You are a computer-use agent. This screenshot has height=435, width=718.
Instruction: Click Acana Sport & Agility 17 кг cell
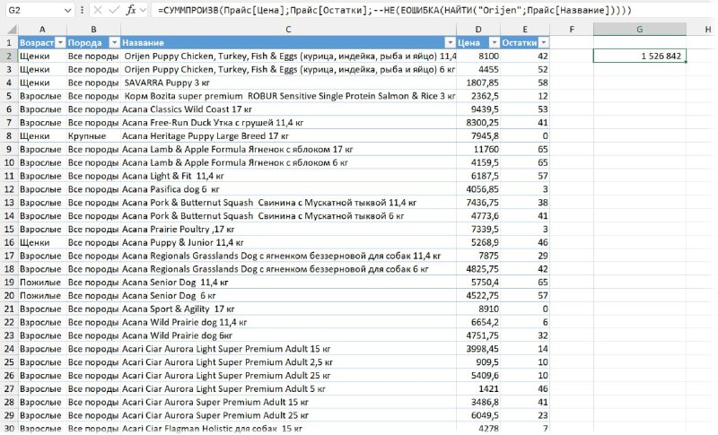tap(288, 309)
